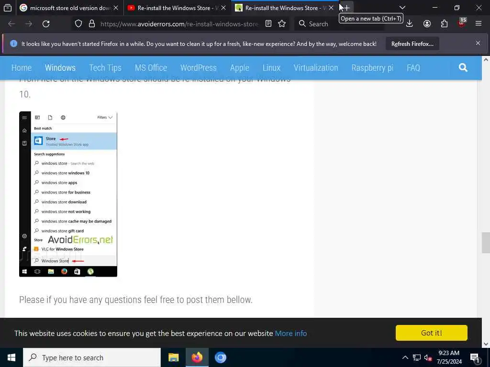Open the Raspberry pi menu item
This screenshot has height=367, width=490.
(372, 68)
